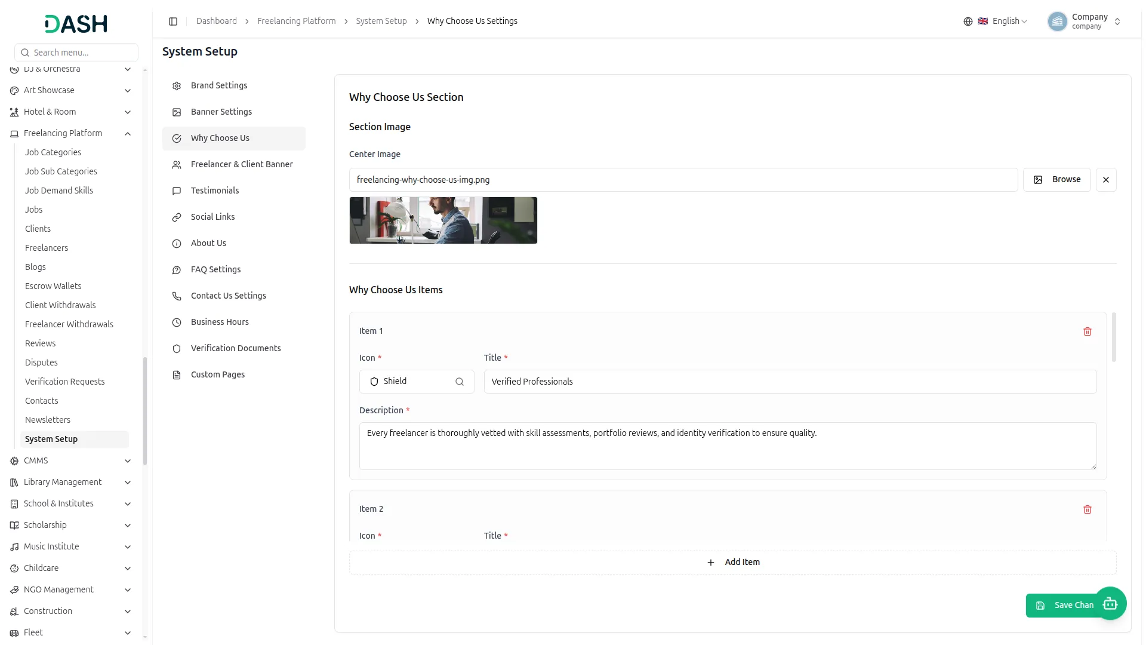This screenshot has height=645, width=1146.
Task: Click Add Item button
Action: [x=733, y=563]
